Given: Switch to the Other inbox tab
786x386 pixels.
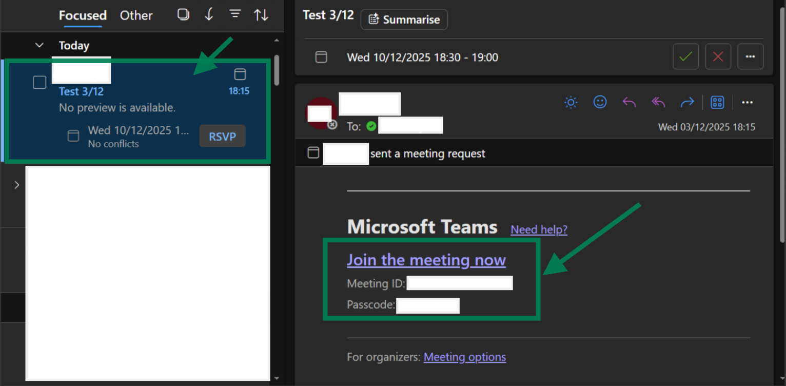Looking at the screenshot, I should [136, 15].
